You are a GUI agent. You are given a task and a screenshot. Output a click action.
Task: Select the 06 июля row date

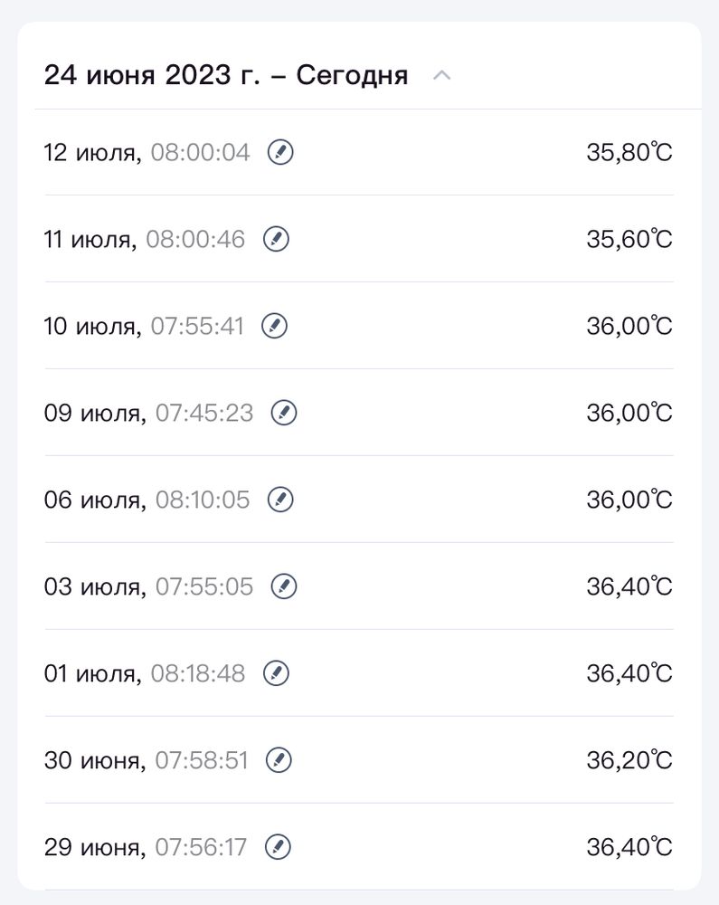click(95, 500)
